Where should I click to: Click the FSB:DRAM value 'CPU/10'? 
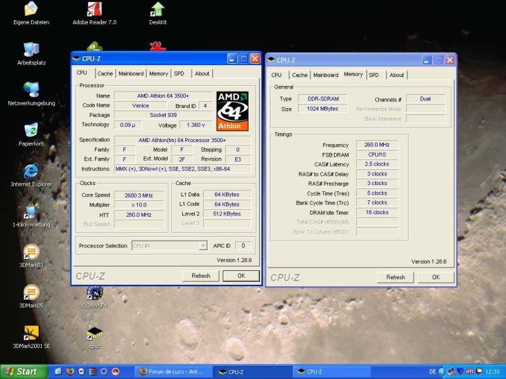tap(376, 154)
